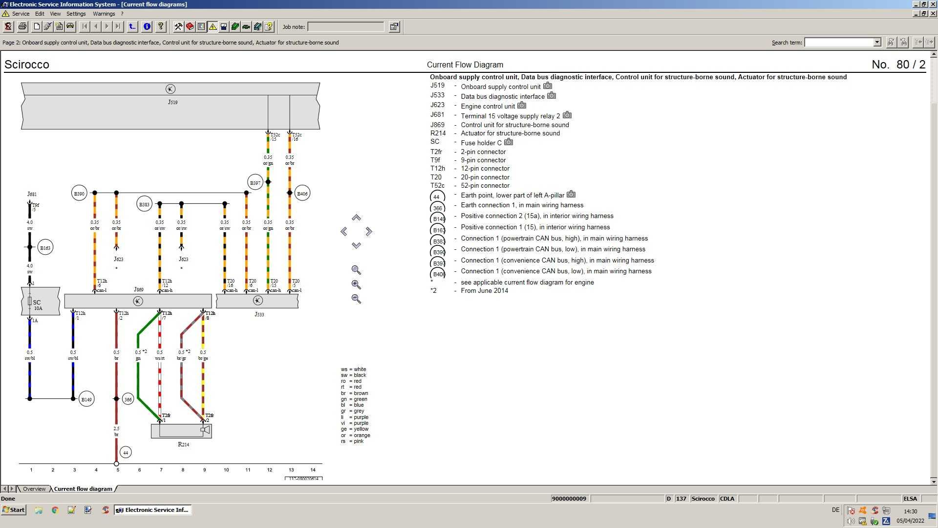Viewport: 938px width, 528px height.
Task: Click the next search hit list arrow icon
Action: pyautogui.click(x=929, y=42)
